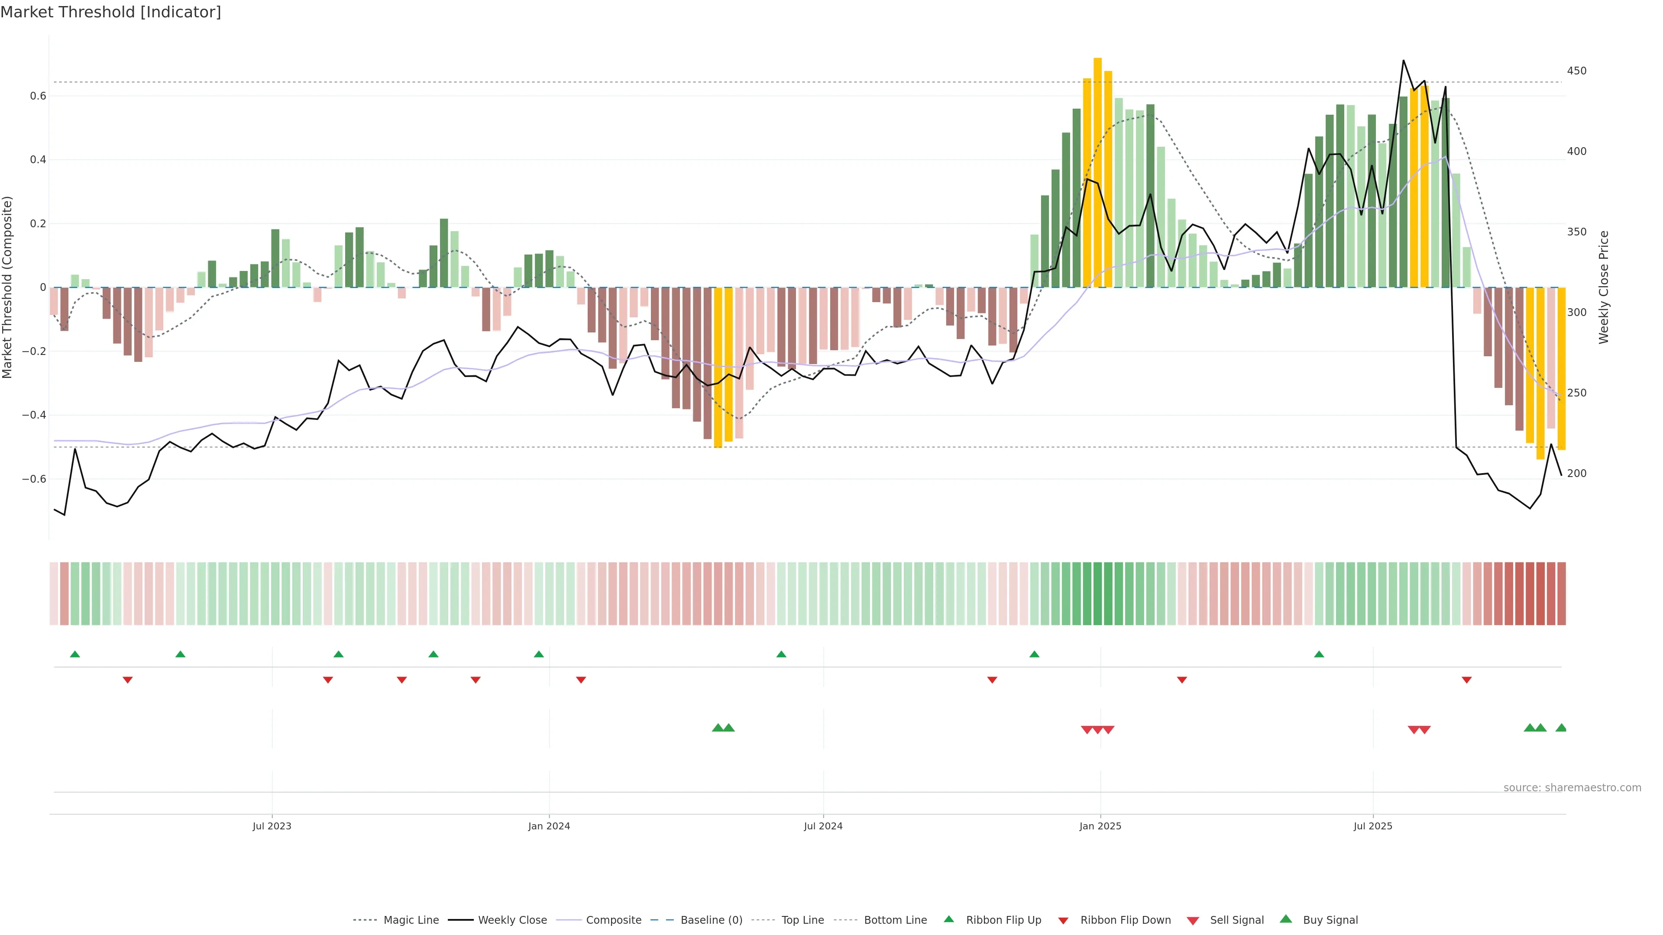Click the Ribbon Flip Down legend triangle

(x=1063, y=920)
